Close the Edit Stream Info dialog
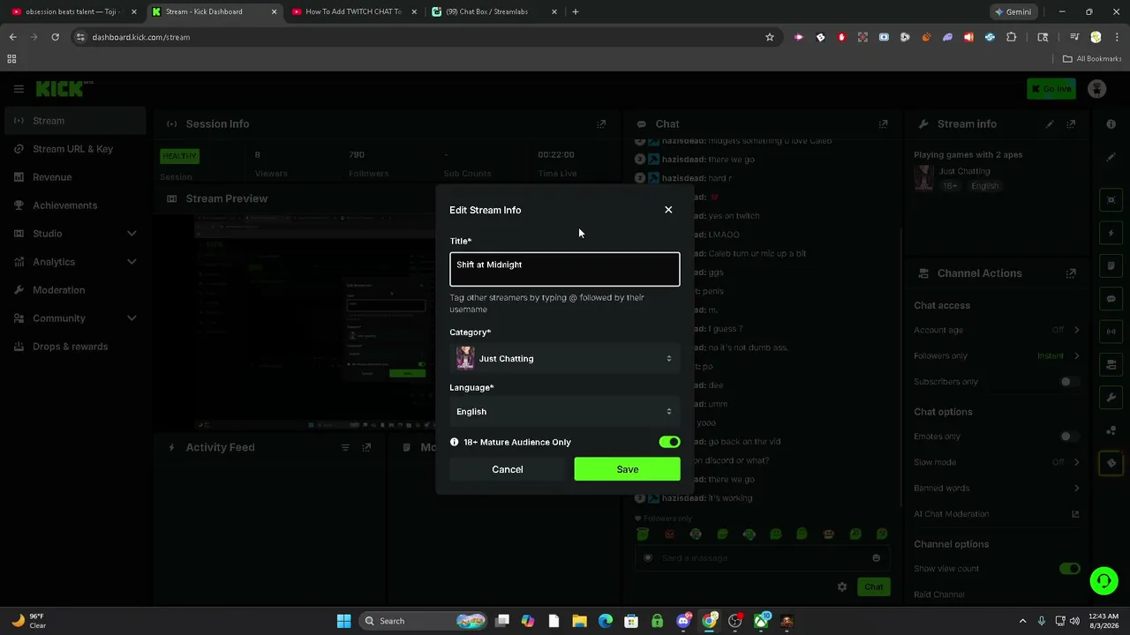1130x635 pixels. [x=668, y=210]
